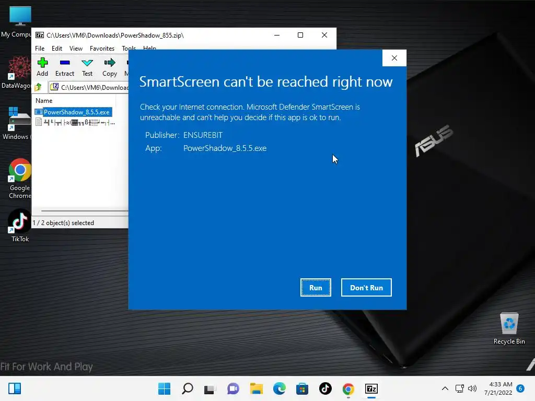Open volume control tray icon
Viewport: 535px width, 401px height.
(472, 388)
